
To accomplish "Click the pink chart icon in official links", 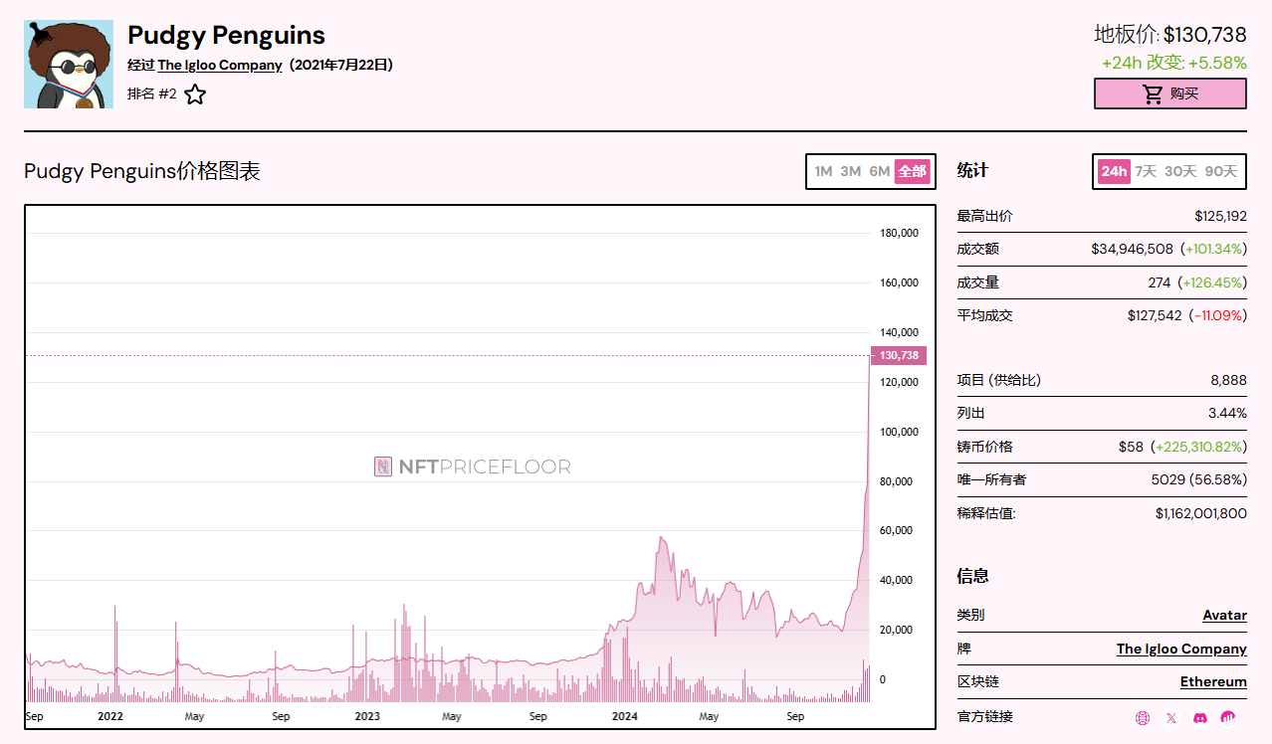I will point(1229,717).
